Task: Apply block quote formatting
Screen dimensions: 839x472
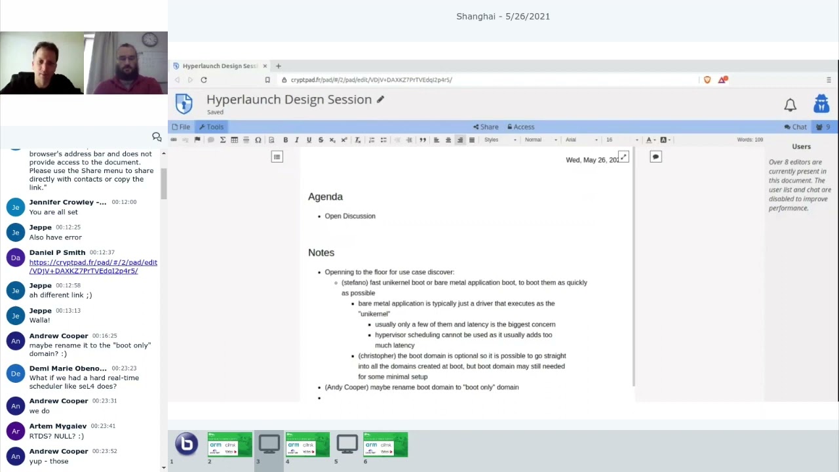Action: (x=423, y=140)
